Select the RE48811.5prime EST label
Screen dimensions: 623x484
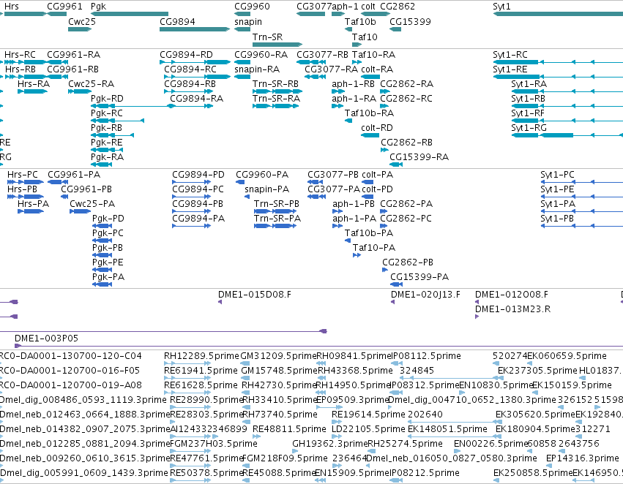(x=289, y=429)
